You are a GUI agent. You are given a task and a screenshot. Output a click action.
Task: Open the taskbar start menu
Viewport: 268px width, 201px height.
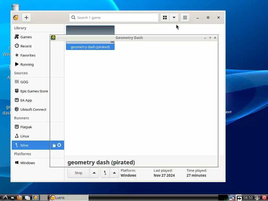(4, 198)
